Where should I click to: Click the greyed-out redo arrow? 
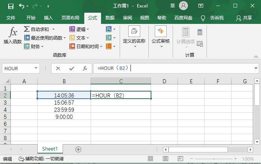[35, 6]
